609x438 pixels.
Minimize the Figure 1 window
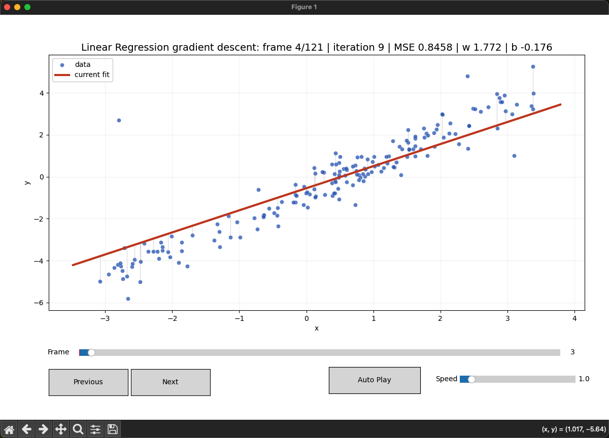17,7
